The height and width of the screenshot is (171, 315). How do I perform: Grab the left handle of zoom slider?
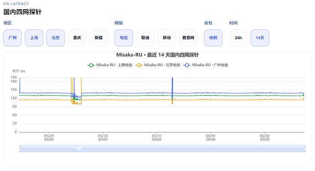click(x=20, y=149)
